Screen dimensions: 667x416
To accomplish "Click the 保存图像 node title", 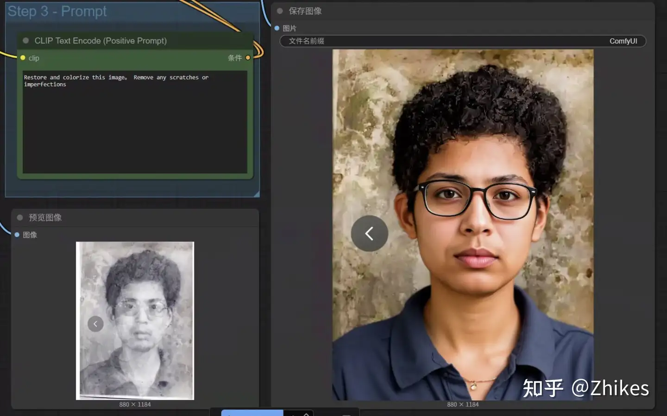I will 305,11.
